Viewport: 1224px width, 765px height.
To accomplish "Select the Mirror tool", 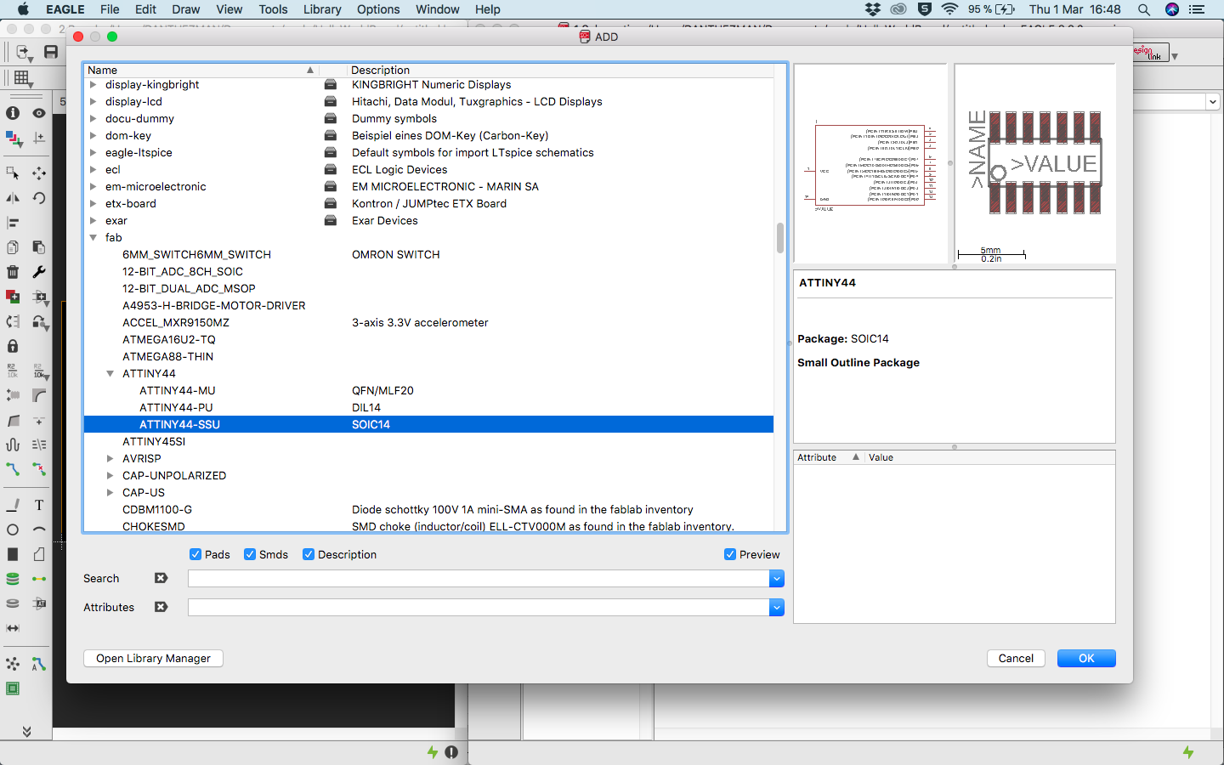I will [13, 198].
